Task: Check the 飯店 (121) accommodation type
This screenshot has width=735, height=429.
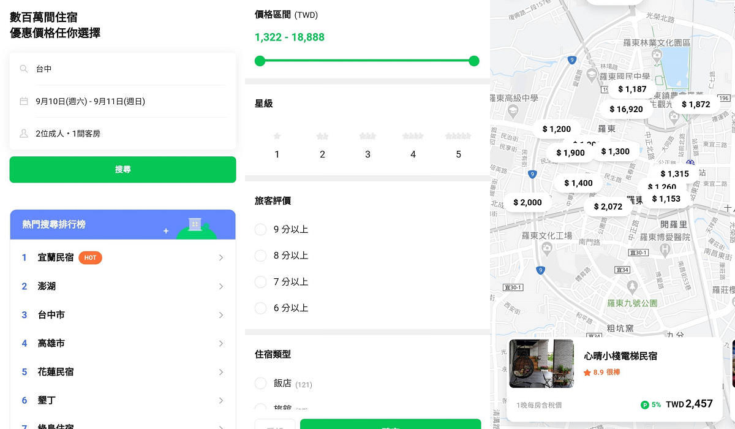Action: 260,384
